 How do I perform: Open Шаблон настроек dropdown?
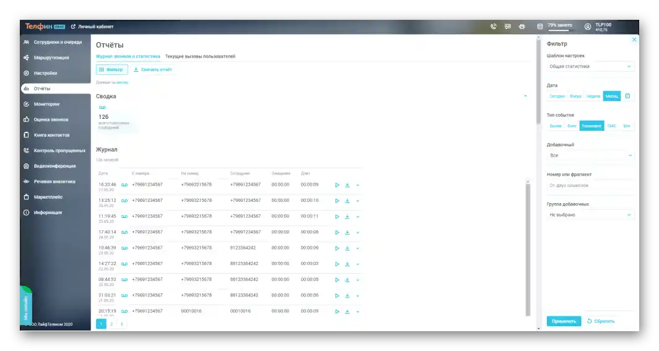(x=590, y=66)
